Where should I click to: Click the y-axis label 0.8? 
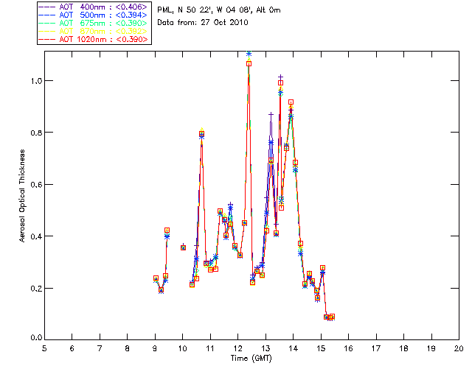(36, 133)
